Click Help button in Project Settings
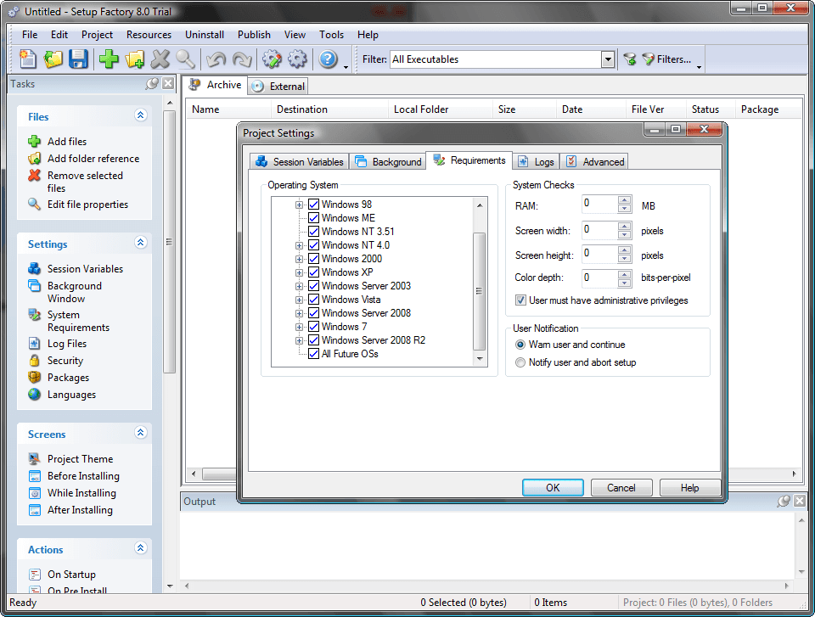 pos(689,487)
